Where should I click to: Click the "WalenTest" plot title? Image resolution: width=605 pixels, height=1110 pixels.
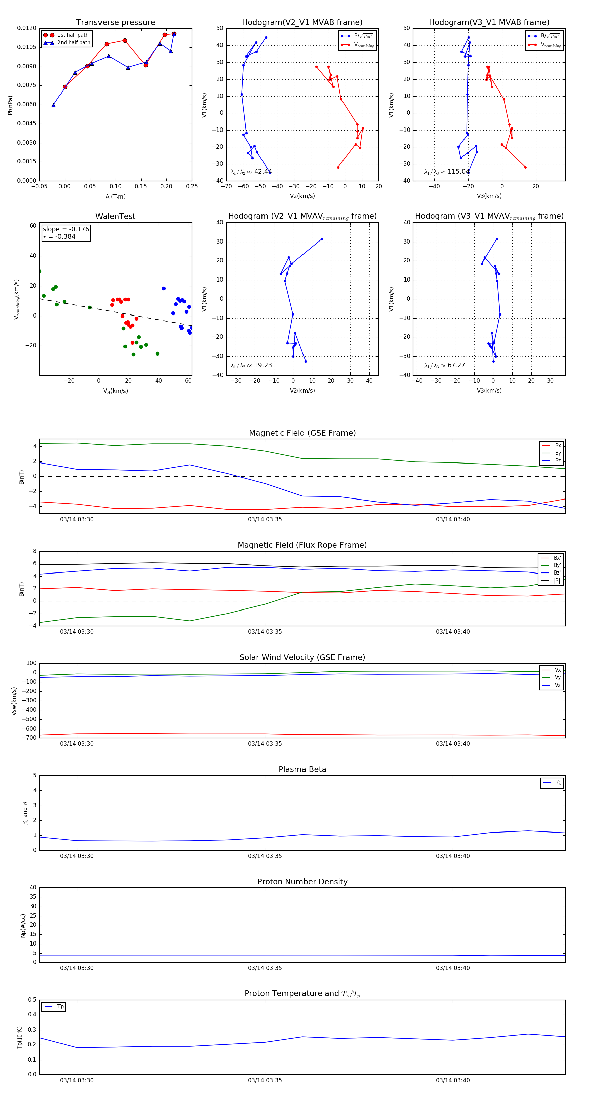pos(115,216)
